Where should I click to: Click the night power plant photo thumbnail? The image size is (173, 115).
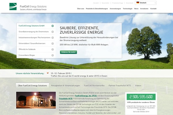(x=36, y=100)
